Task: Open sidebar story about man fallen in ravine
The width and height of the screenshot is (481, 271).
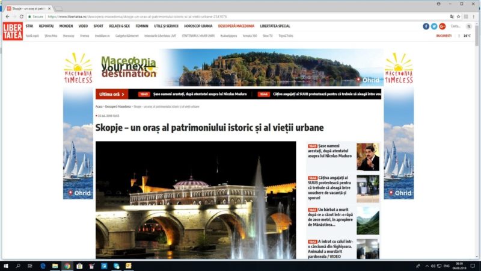Action: pyautogui.click(x=331, y=217)
